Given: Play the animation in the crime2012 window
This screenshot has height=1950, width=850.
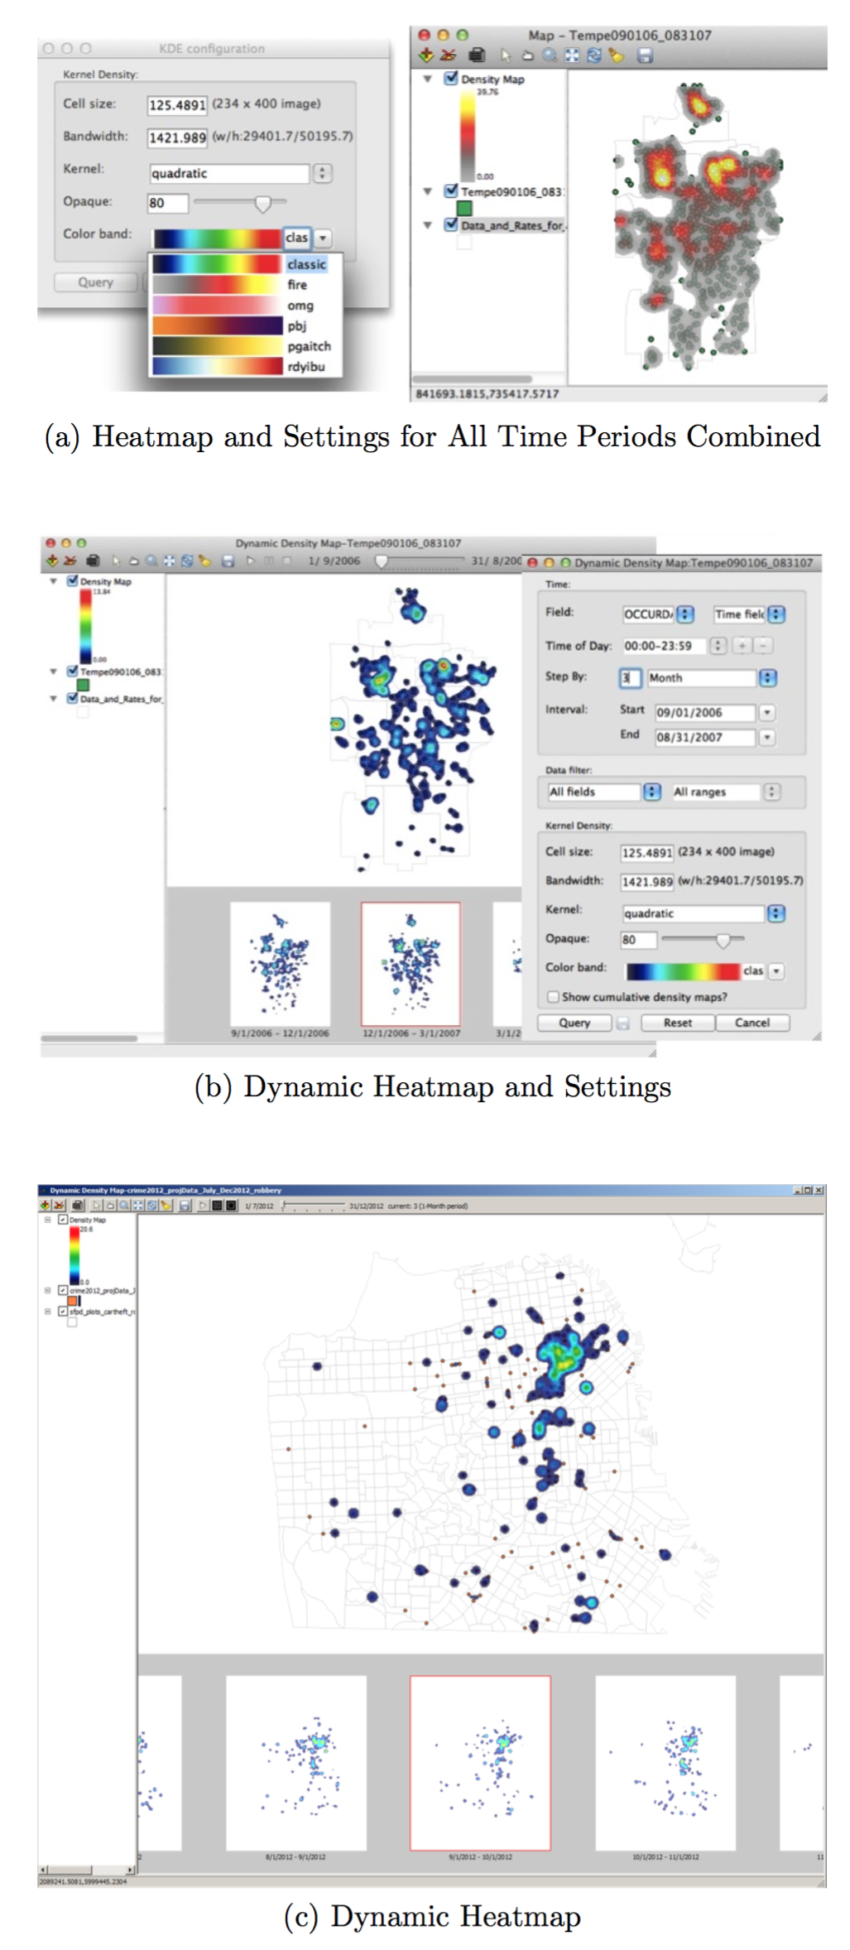Looking at the screenshot, I should [204, 1206].
